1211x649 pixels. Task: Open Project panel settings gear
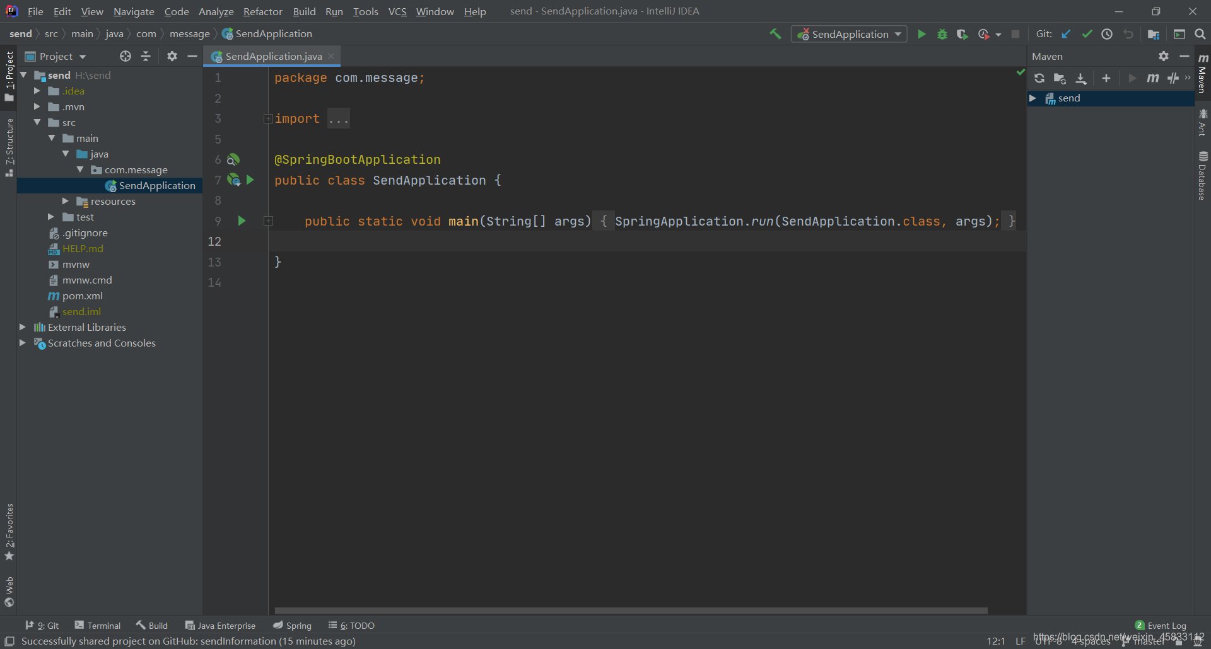pos(172,56)
